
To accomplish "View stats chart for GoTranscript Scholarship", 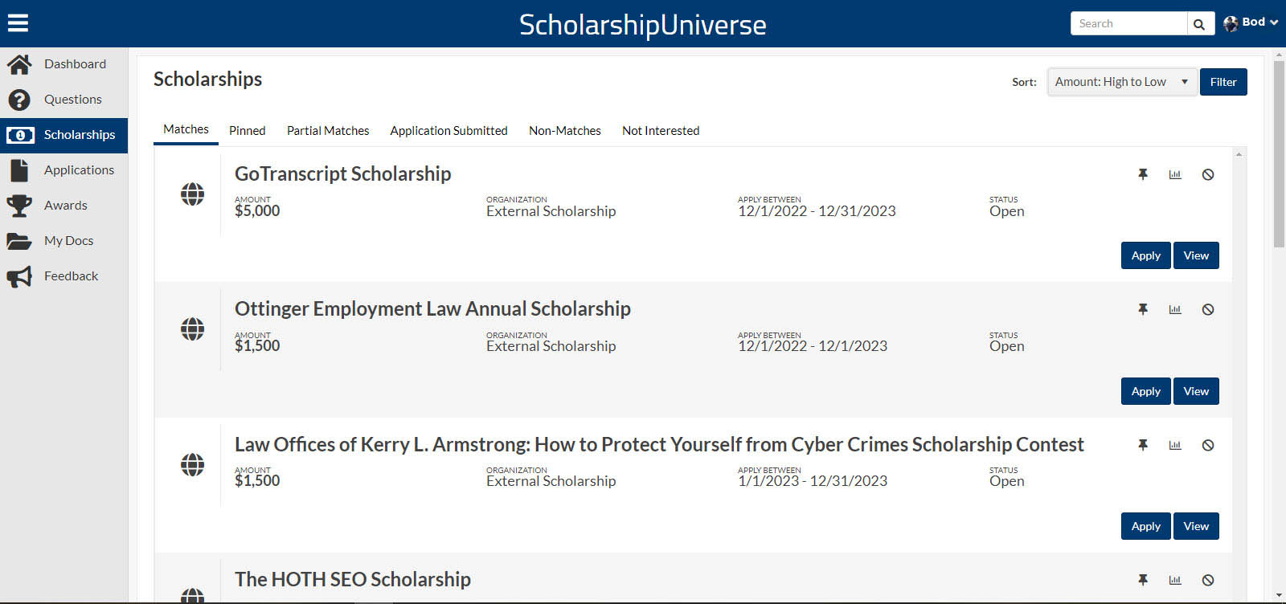I will pos(1175,174).
